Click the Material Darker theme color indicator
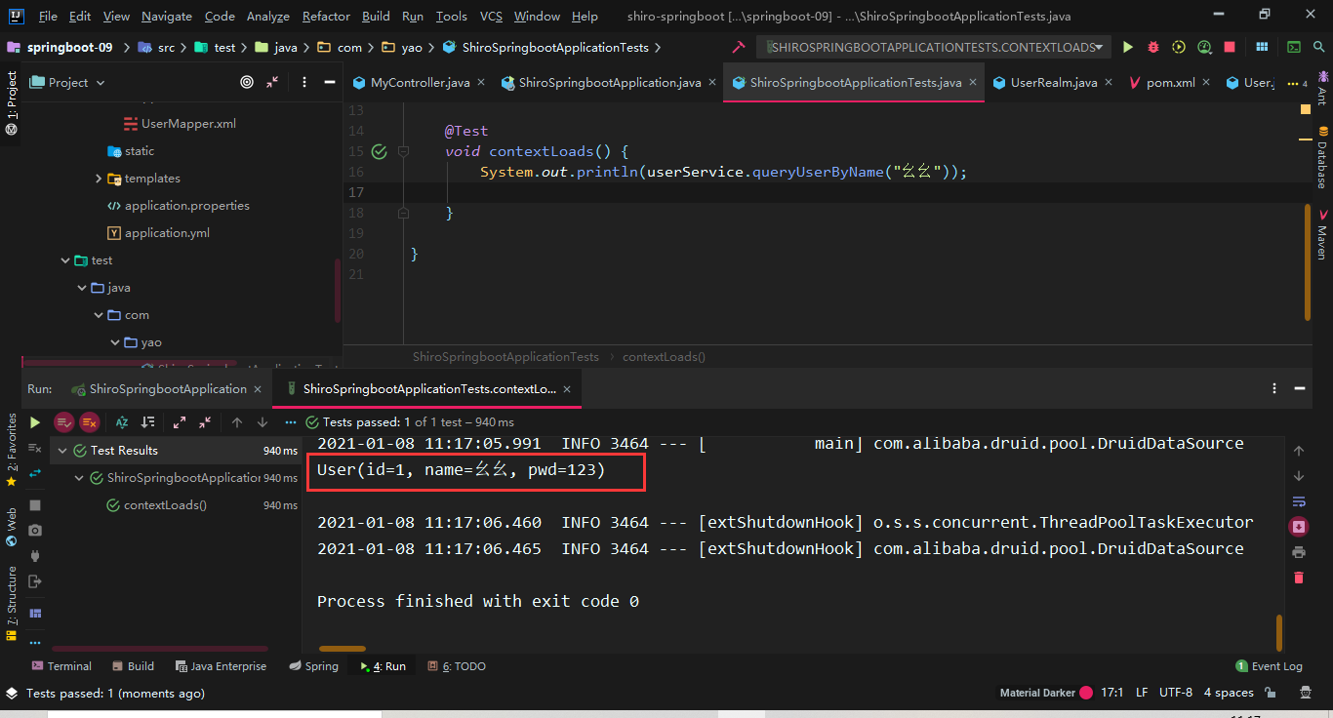Image resolution: width=1333 pixels, height=718 pixels. [x=1084, y=693]
